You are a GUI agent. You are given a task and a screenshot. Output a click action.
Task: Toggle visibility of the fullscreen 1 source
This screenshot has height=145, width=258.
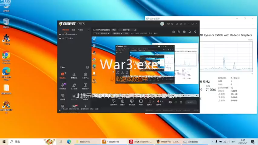(x=60, y=38)
